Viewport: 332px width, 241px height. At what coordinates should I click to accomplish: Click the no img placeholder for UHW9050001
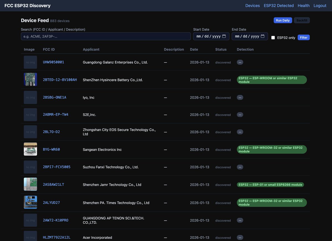tap(30, 62)
